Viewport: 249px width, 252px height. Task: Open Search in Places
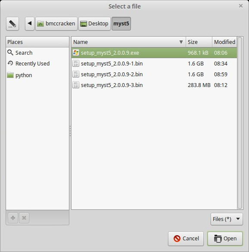(37, 53)
